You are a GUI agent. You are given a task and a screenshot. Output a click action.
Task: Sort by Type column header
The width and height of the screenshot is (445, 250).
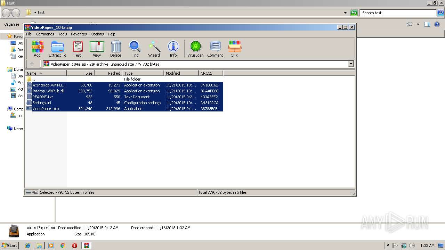143,73
